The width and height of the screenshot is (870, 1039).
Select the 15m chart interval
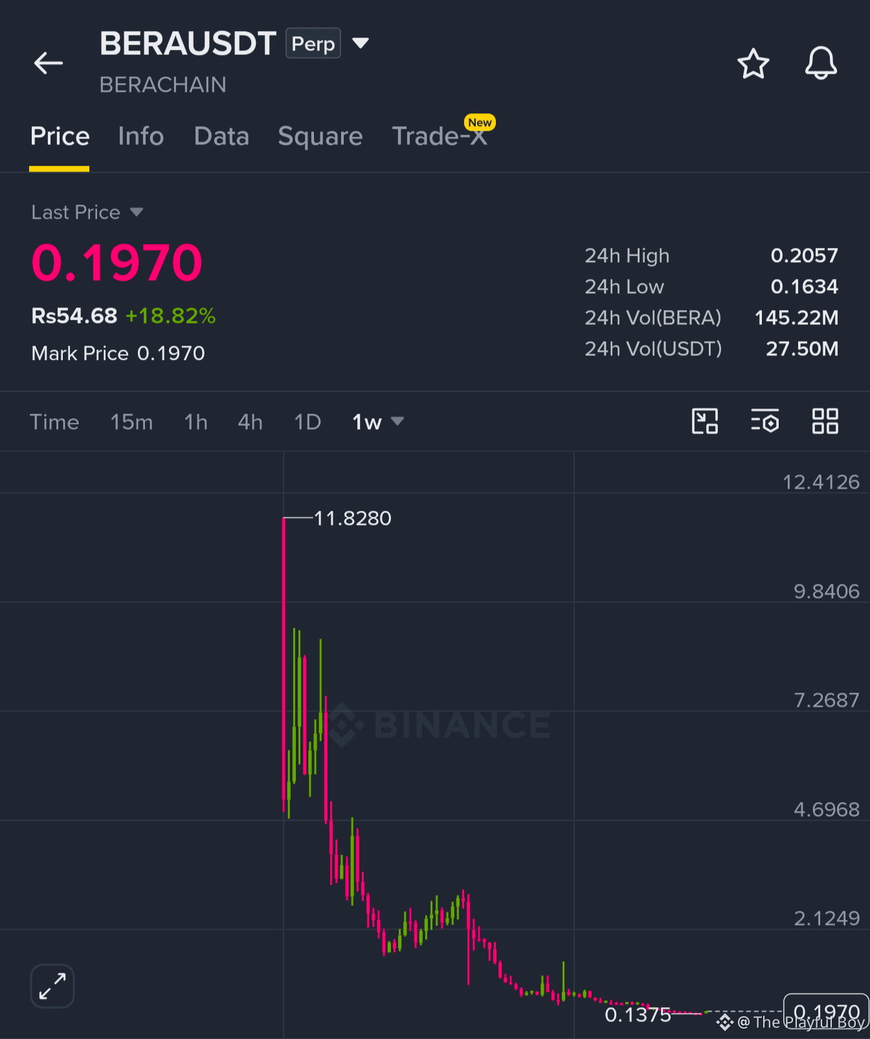[x=131, y=422]
